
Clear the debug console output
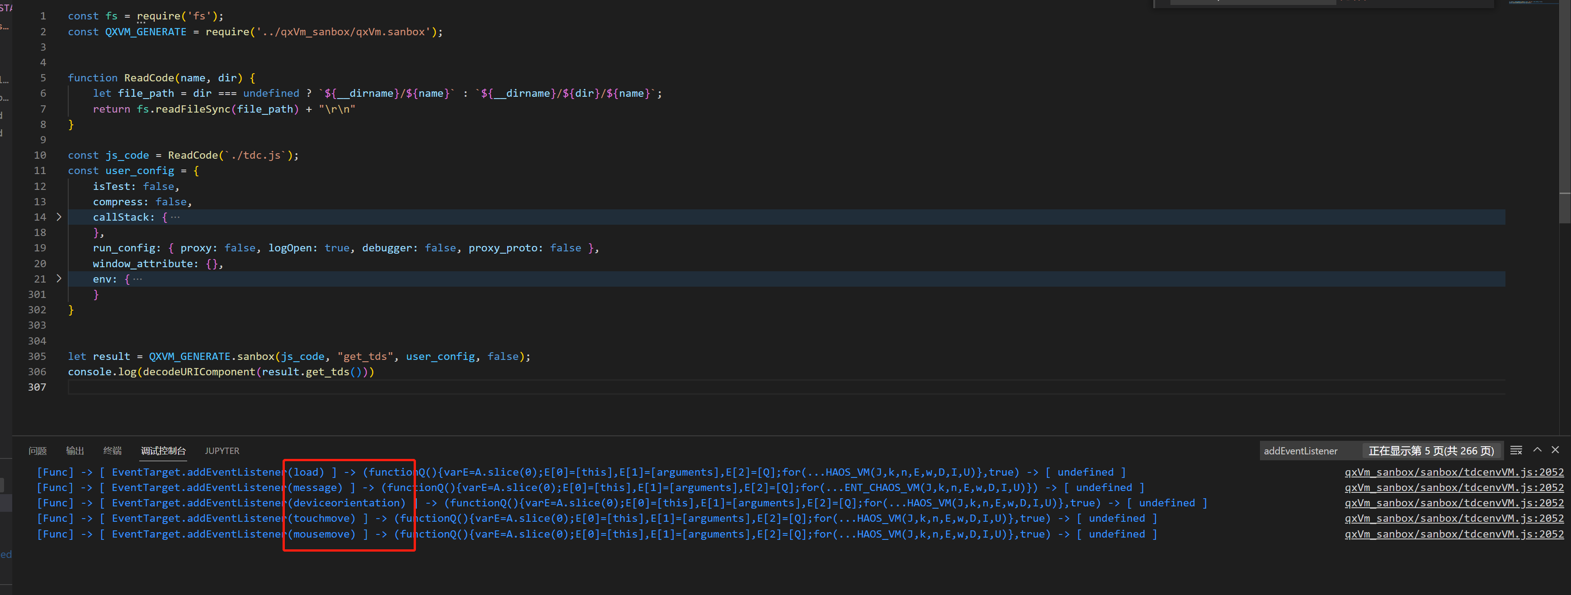click(x=1516, y=450)
